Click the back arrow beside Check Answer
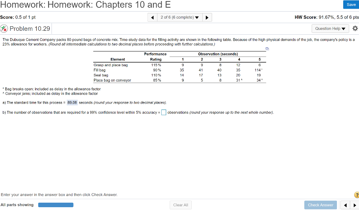The width and height of the screenshot is (359, 210). tap(345, 205)
